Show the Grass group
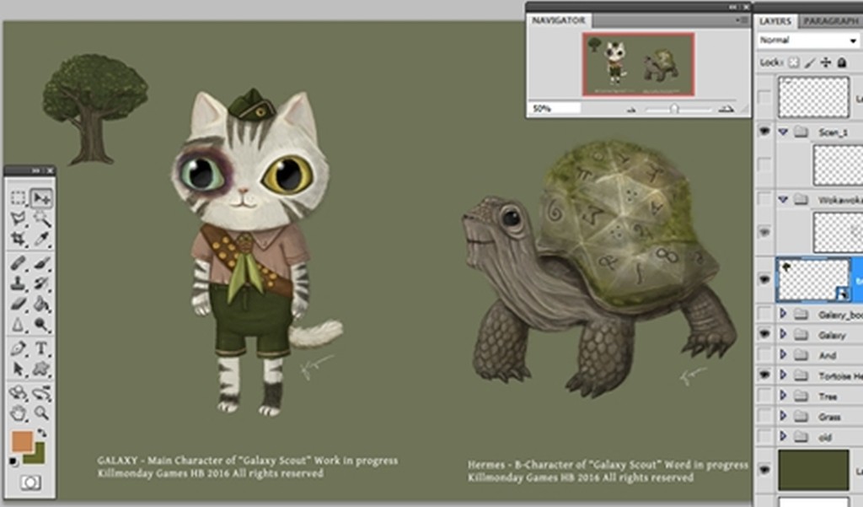This screenshot has width=863, height=507. 764,416
